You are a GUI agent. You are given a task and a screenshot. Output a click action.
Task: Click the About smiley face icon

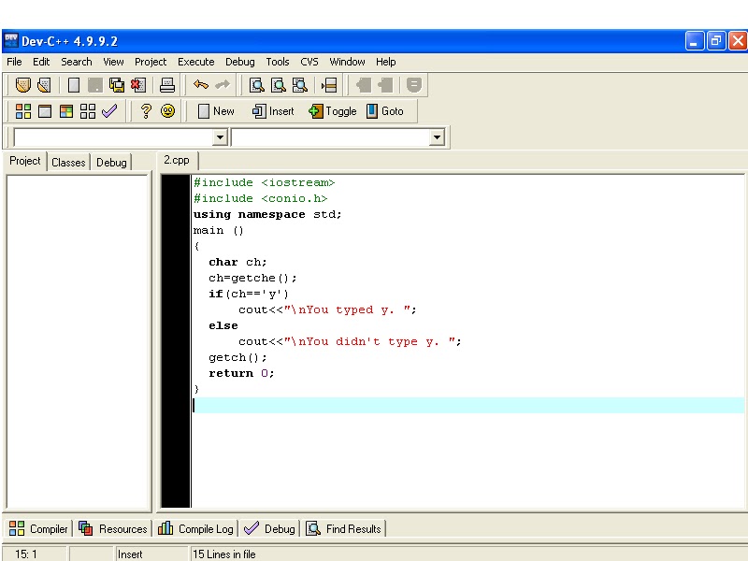167,111
